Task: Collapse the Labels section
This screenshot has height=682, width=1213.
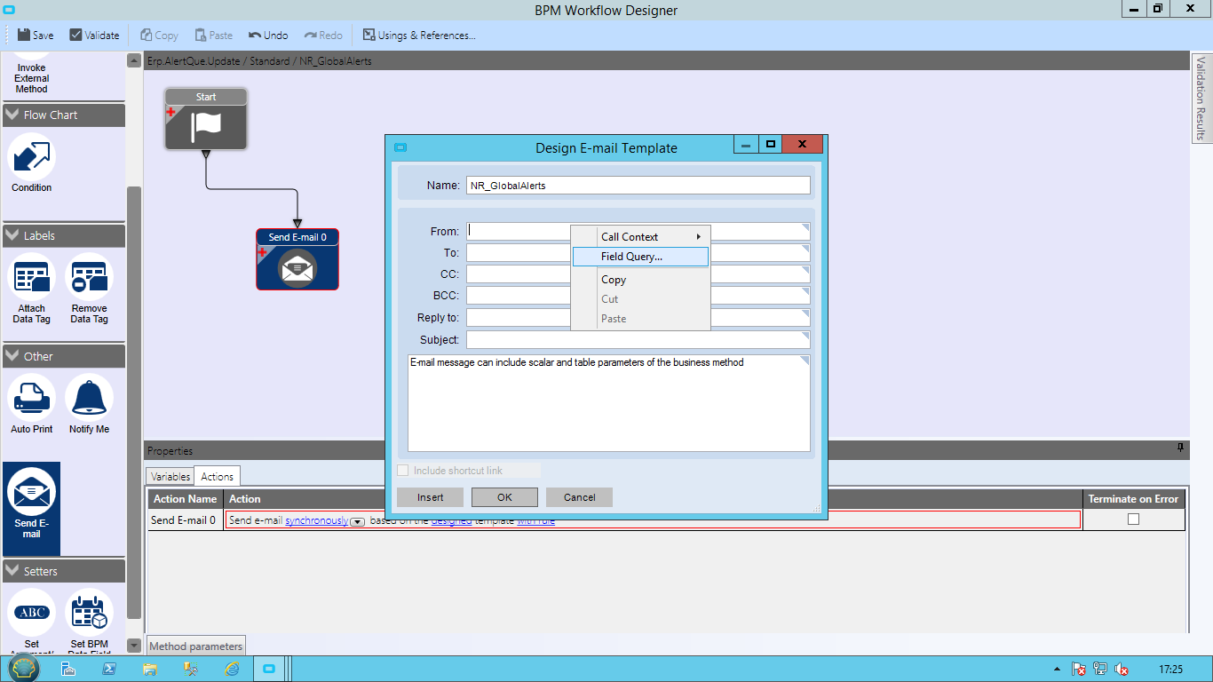Action: click(x=11, y=235)
